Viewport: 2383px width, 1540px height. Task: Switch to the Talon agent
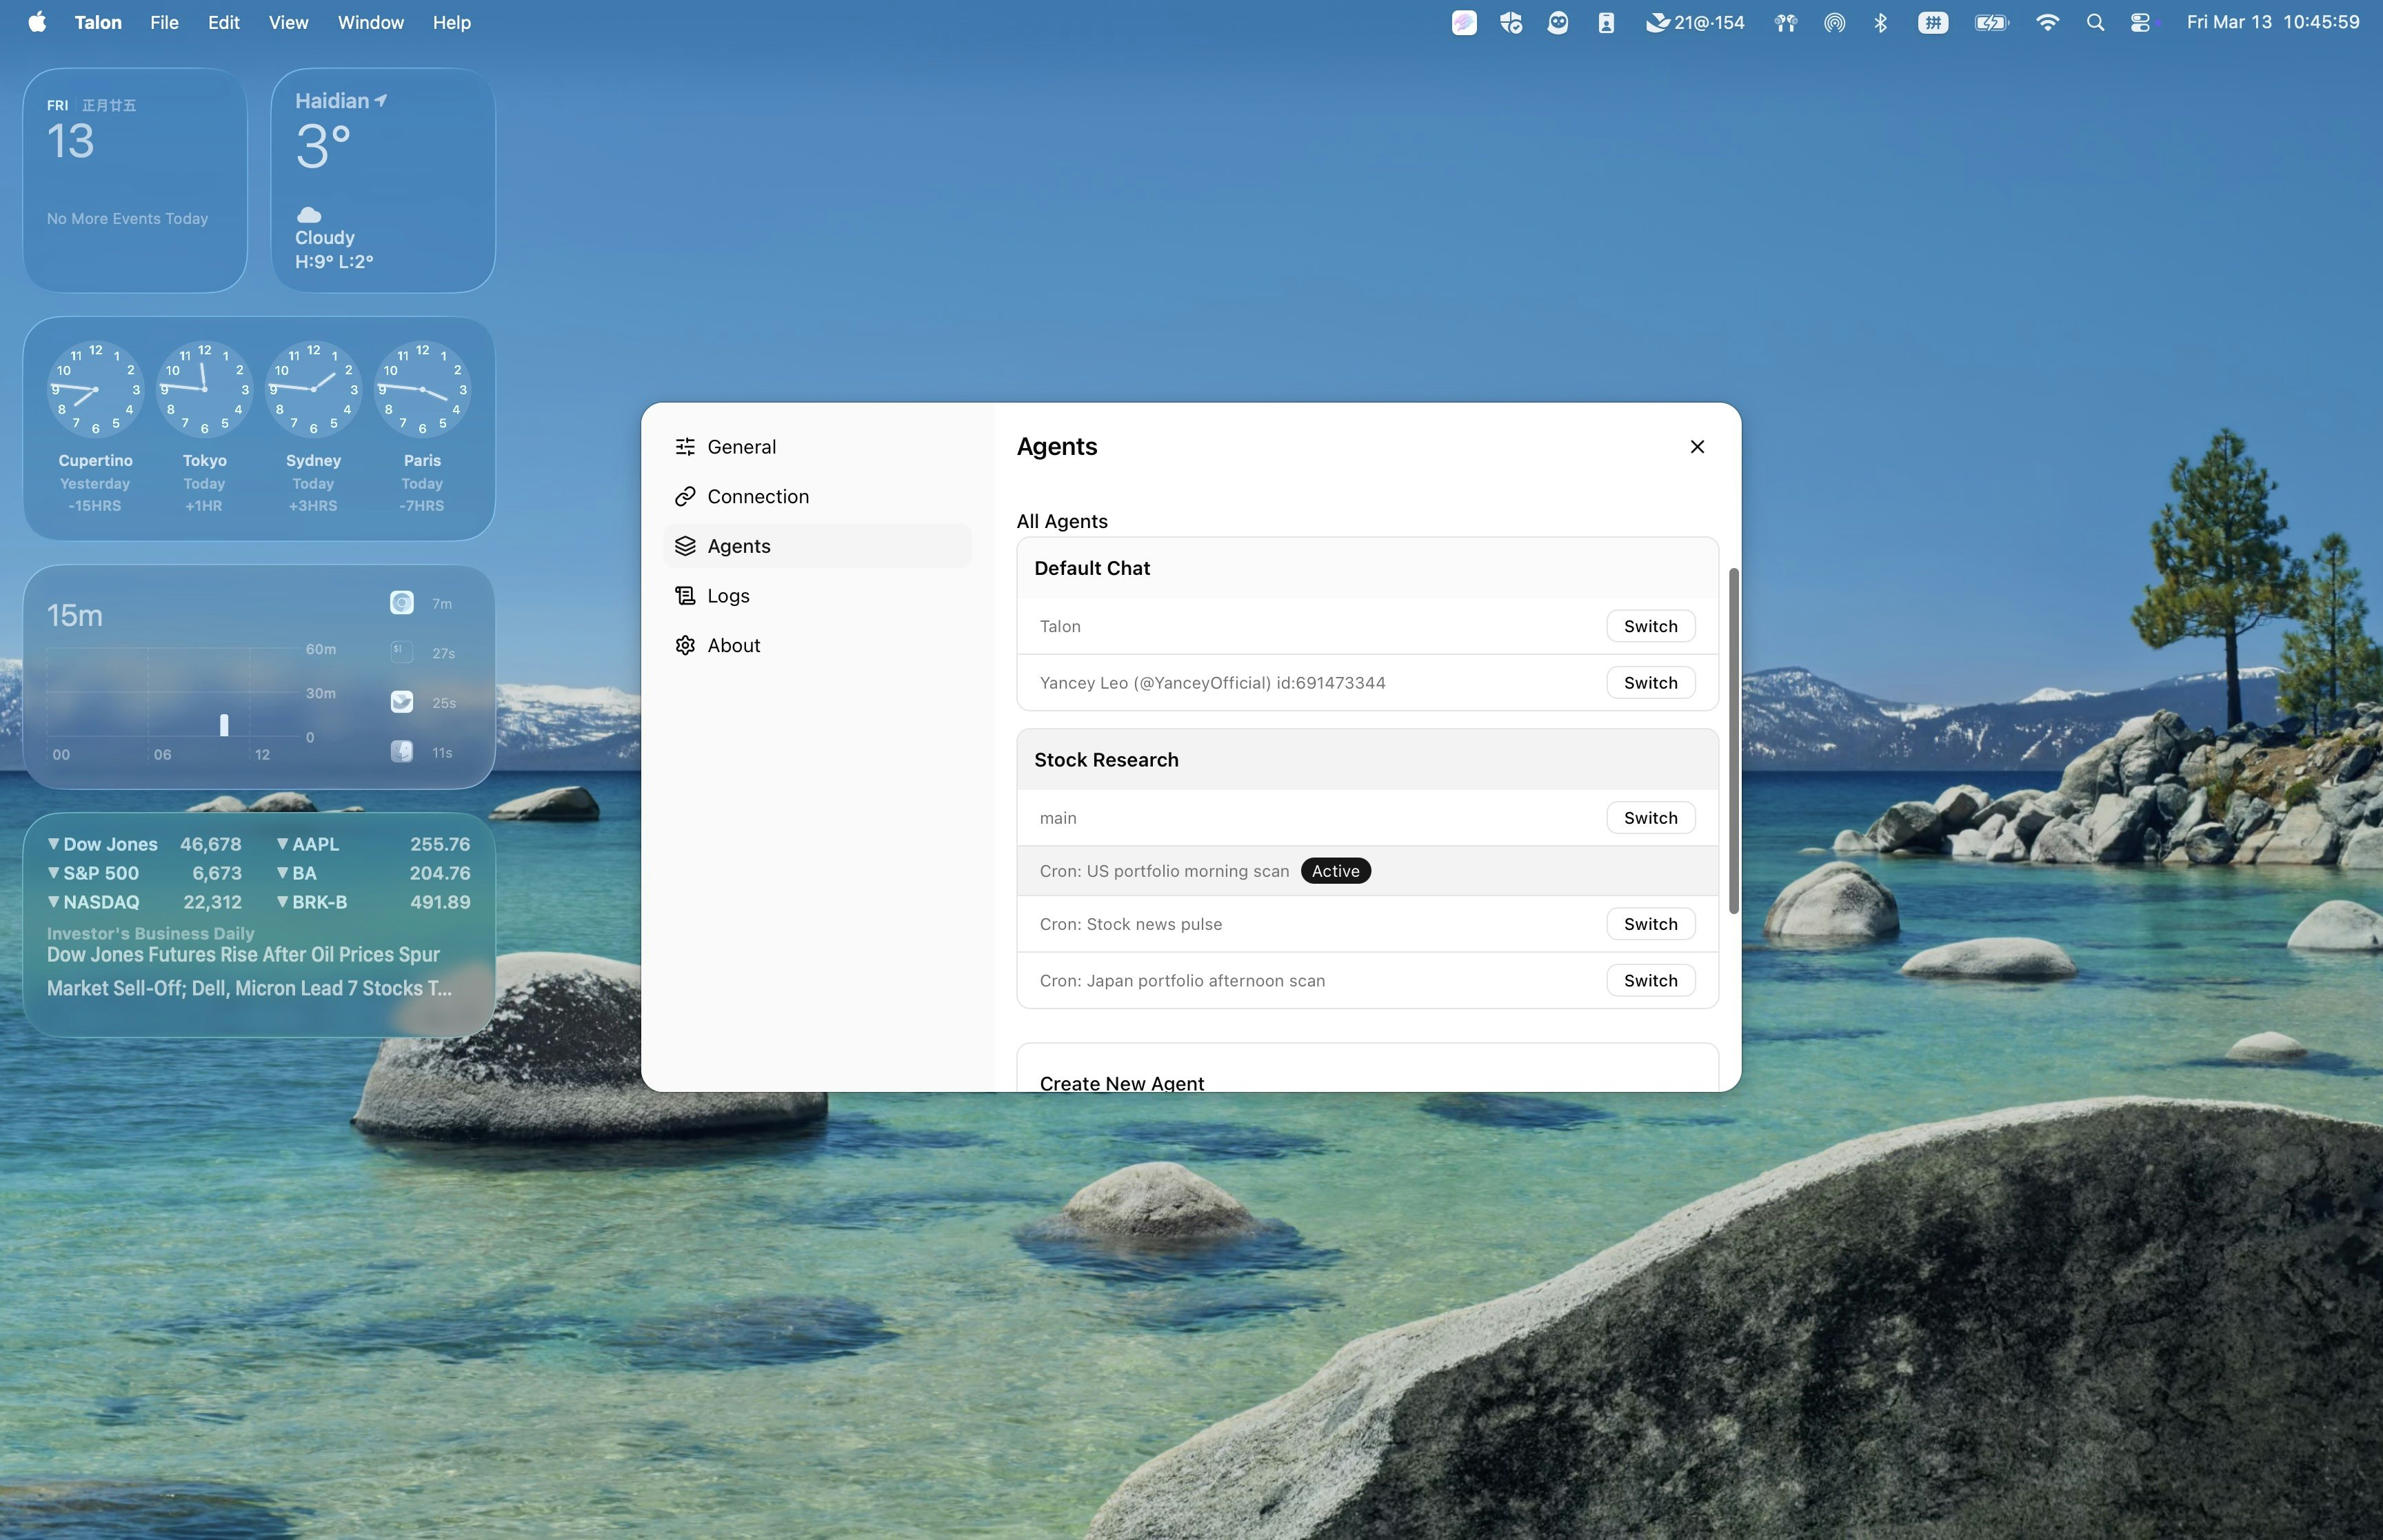click(x=1650, y=626)
